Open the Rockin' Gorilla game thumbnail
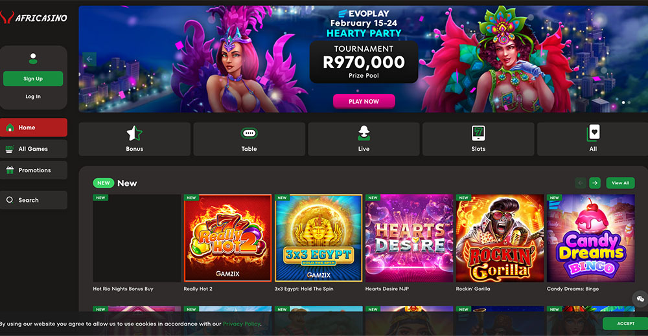Screen dimensions: 648x336 [x=500, y=238]
